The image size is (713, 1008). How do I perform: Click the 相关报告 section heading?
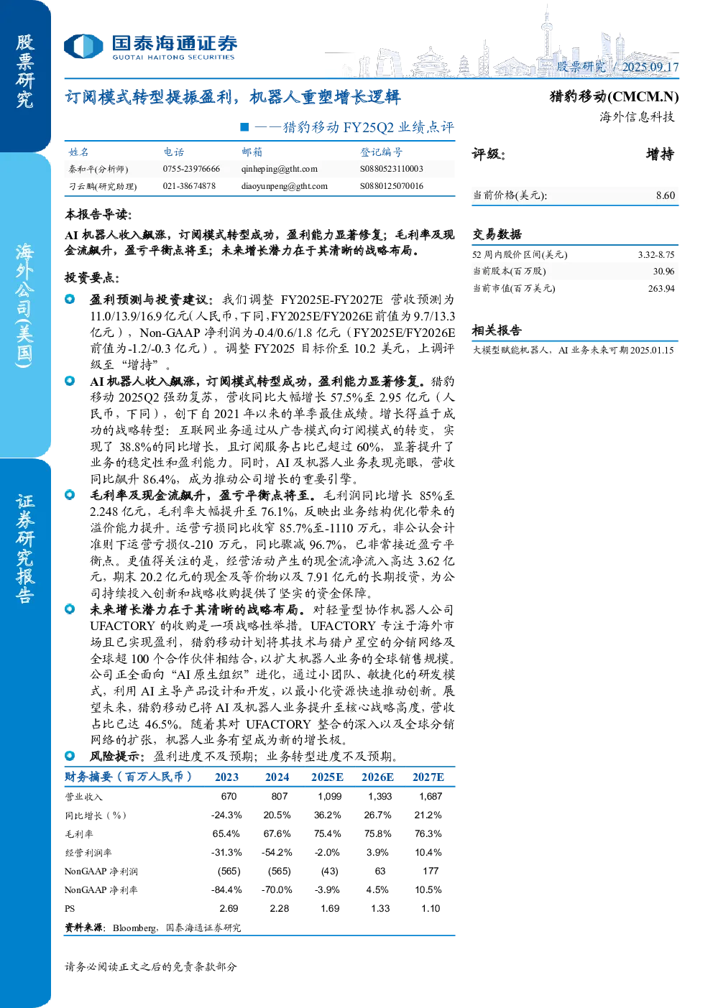(497, 330)
